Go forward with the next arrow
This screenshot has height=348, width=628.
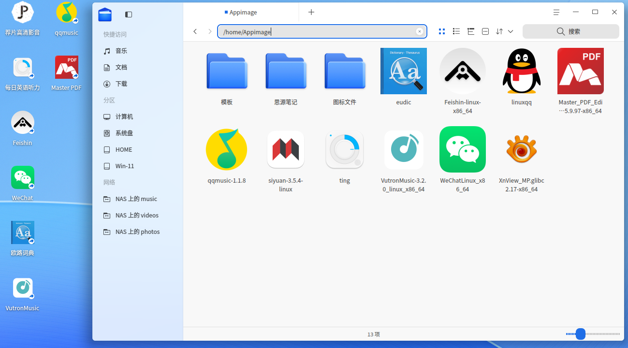[209, 31]
